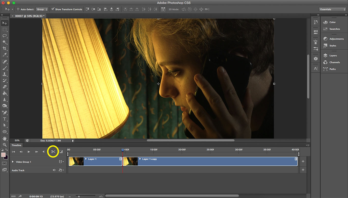Viewport: 348px width, 198px height.
Task: Select the History Brush tool
Action: 5,81
